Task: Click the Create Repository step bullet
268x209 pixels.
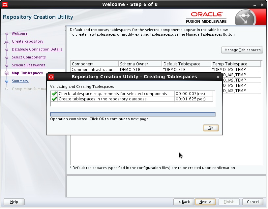Action: (7, 42)
